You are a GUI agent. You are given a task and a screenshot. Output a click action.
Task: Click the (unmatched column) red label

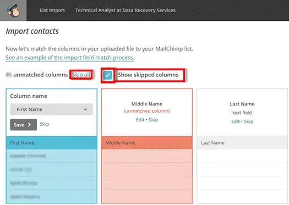(x=147, y=111)
